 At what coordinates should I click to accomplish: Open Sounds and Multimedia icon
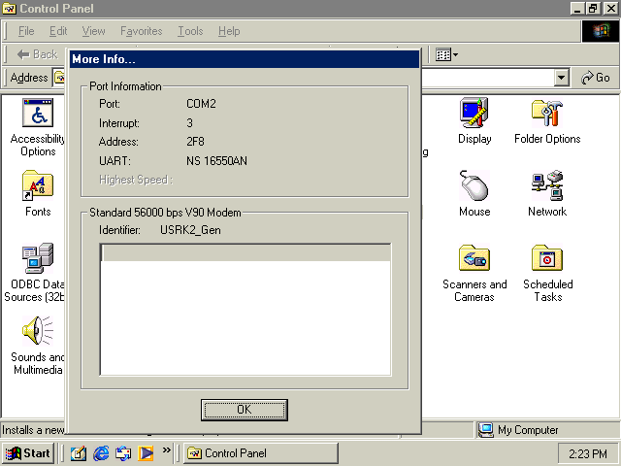pyautogui.click(x=38, y=331)
